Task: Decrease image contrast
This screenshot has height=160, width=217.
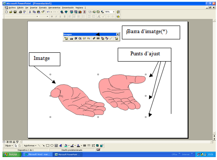Action: 80,39
